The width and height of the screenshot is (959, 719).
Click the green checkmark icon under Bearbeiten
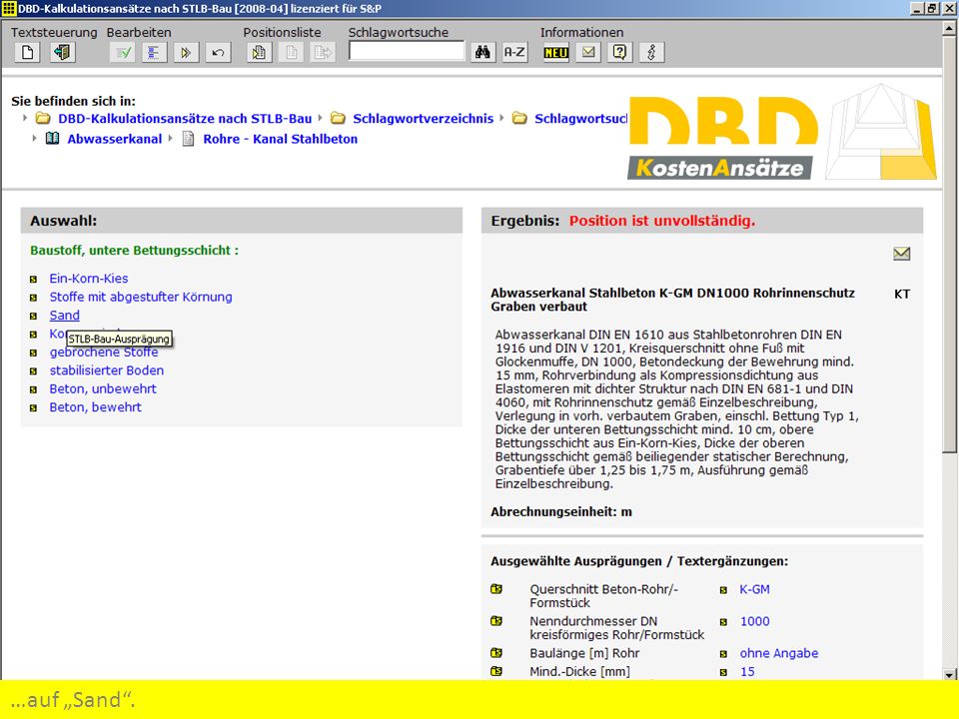[123, 53]
